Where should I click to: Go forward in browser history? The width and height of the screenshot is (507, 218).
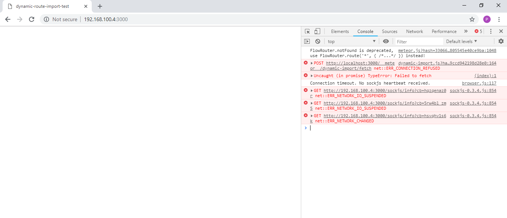click(x=20, y=19)
